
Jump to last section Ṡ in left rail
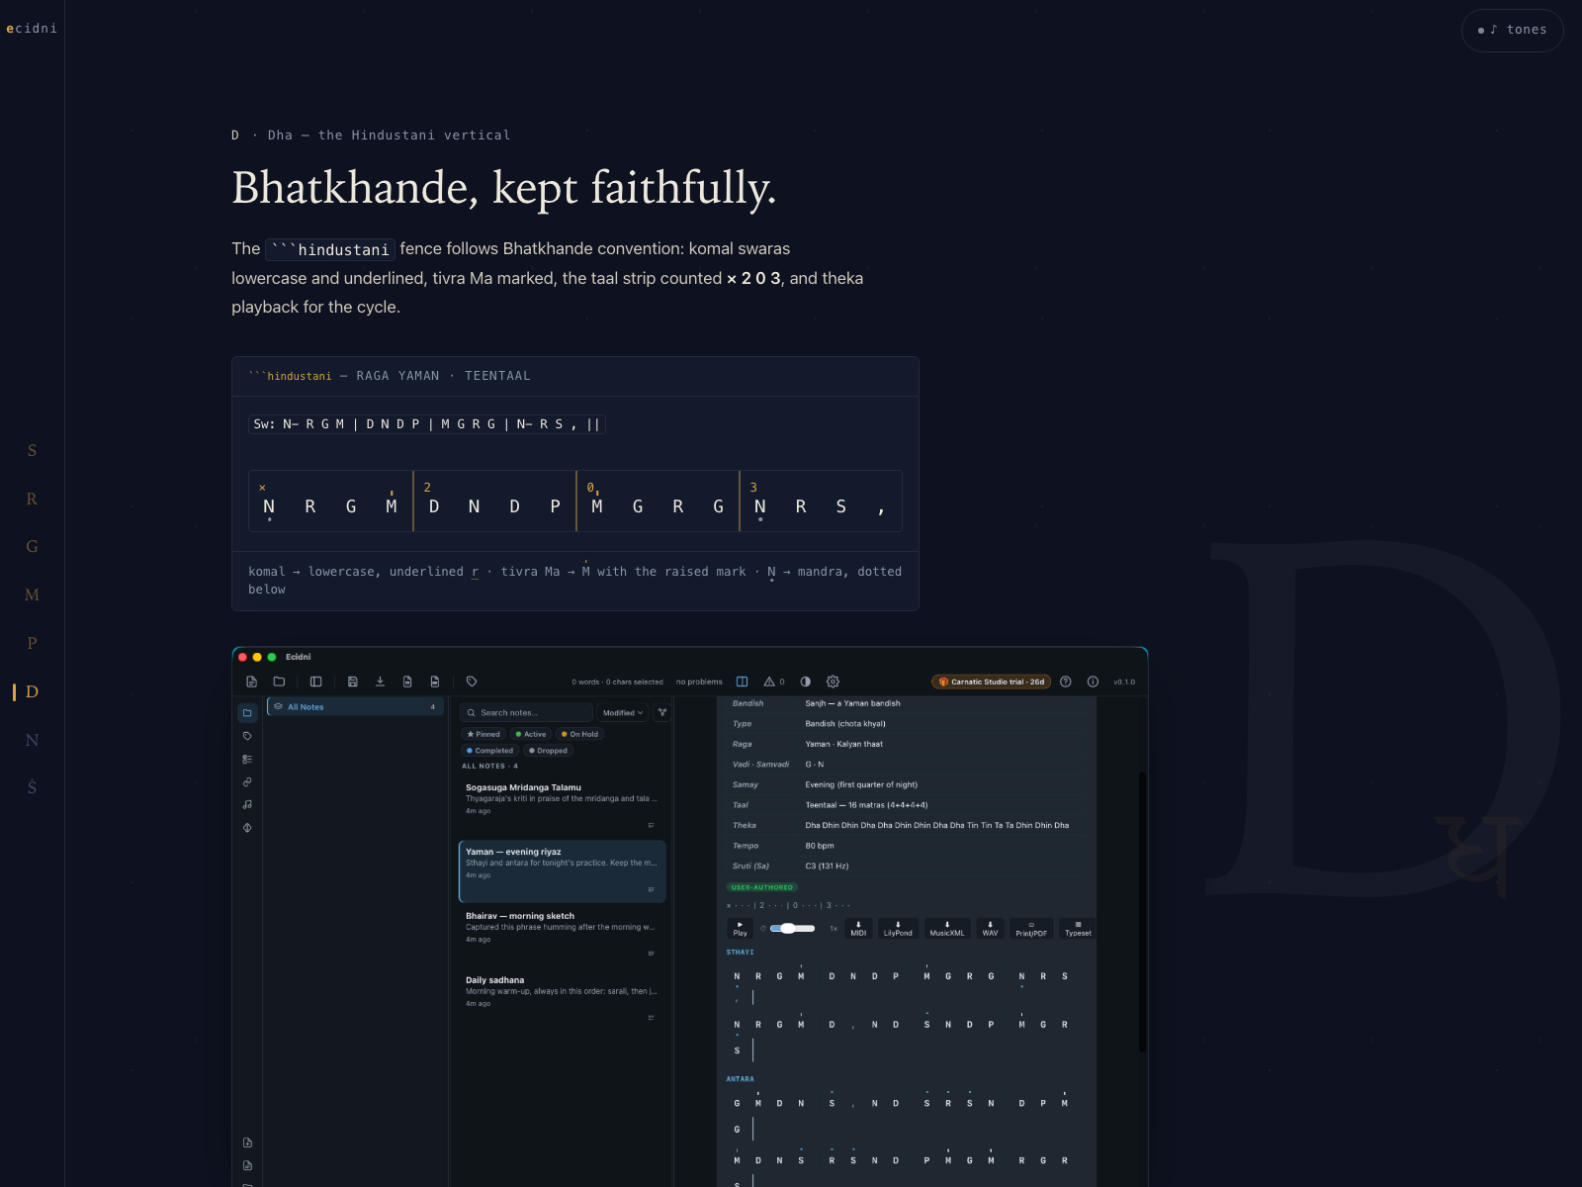tap(32, 787)
